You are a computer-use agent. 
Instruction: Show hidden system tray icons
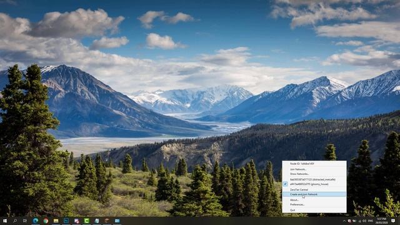point(344,221)
